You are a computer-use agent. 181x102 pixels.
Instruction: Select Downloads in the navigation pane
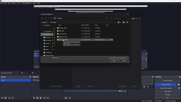47,31
